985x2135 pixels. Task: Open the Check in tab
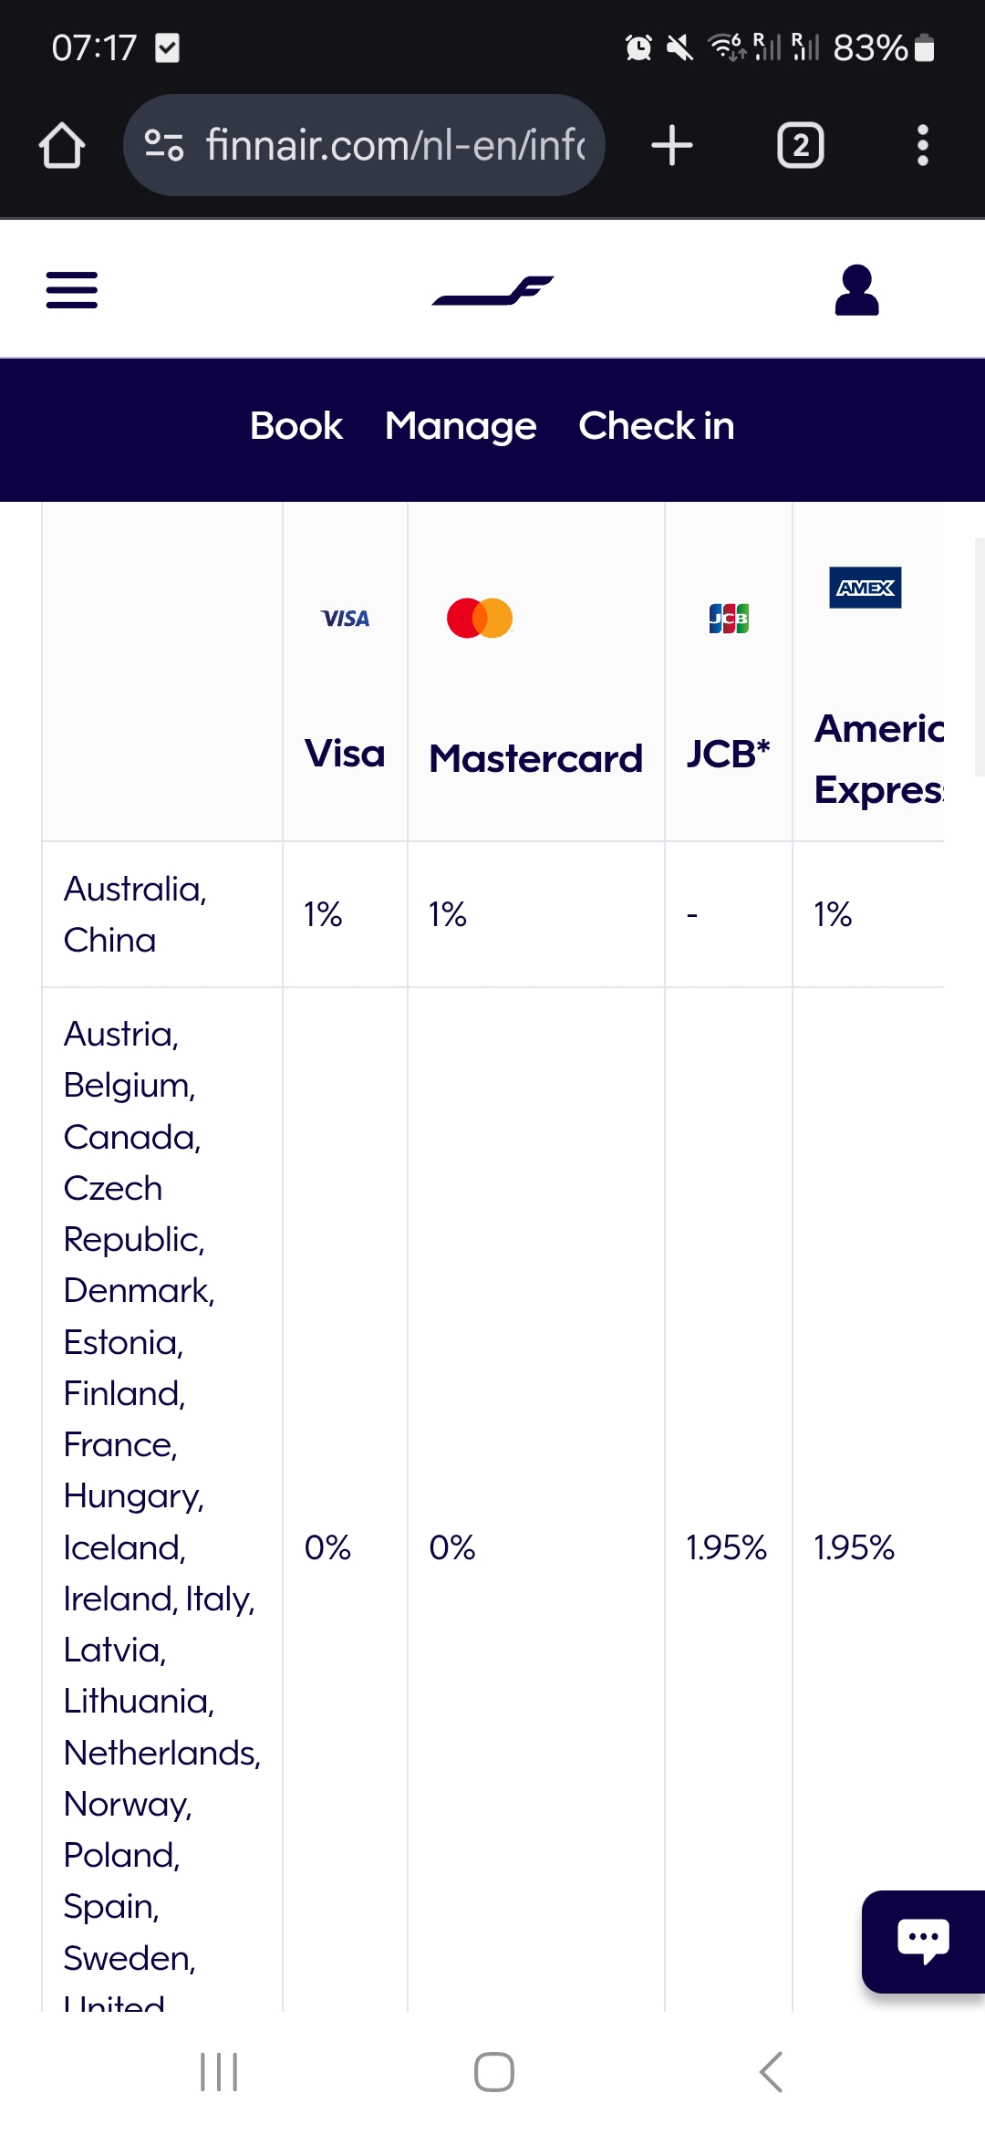click(x=656, y=426)
